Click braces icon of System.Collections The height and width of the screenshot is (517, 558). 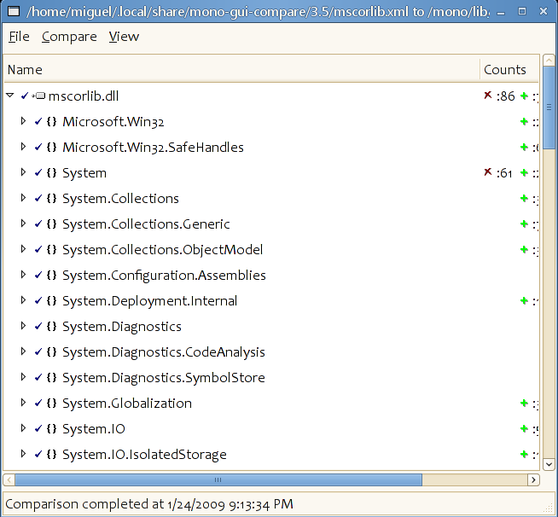tap(51, 198)
